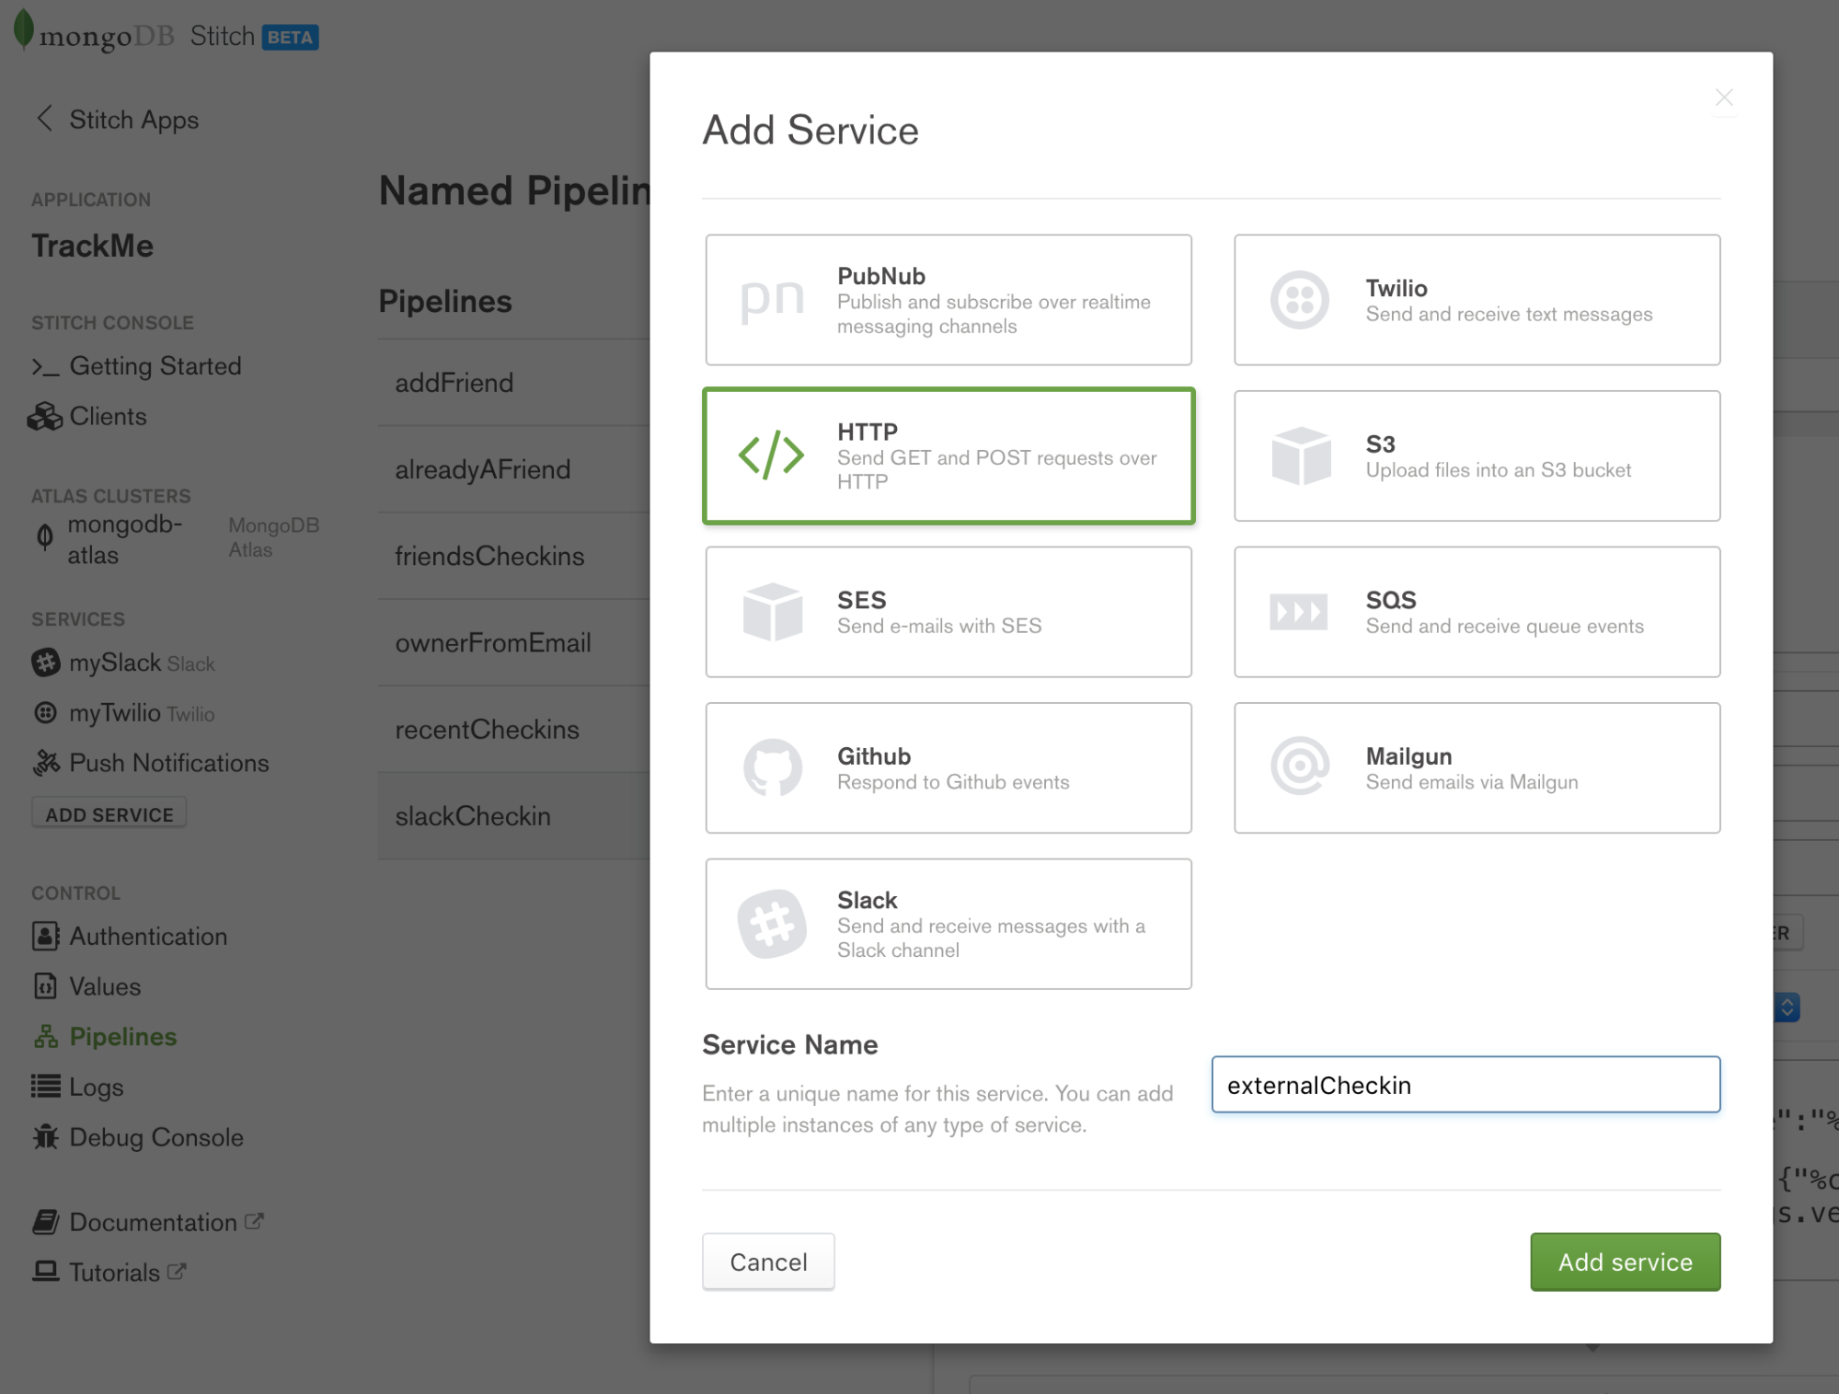1839x1394 pixels.
Task: Click the HTTP </> service icon
Action: tap(773, 455)
